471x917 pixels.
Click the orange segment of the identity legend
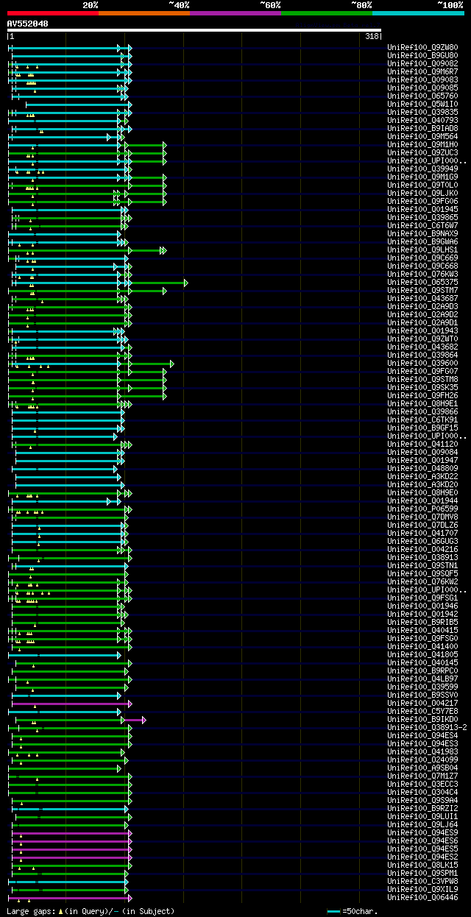click(x=144, y=13)
